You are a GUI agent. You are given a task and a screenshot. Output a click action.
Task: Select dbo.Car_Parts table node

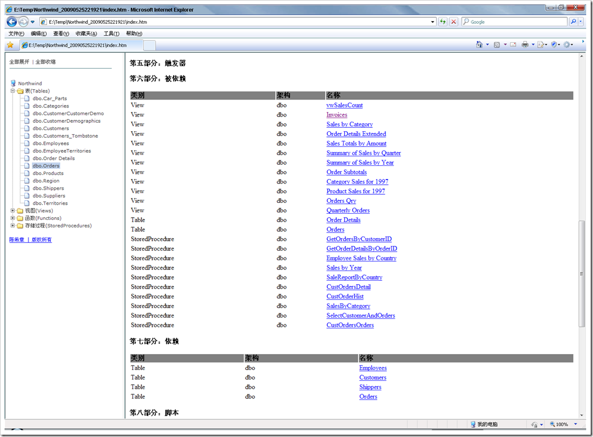tap(49, 98)
